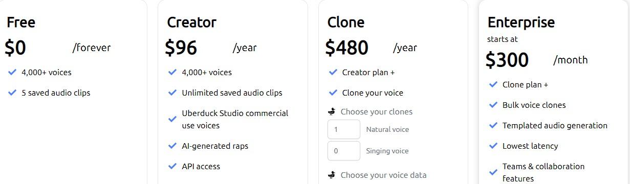
Task: Click the checkmark beside API access
Action: pyautogui.click(x=172, y=166)
